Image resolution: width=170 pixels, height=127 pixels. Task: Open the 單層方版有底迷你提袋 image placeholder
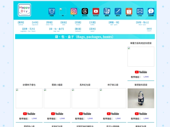pyautogui.click(x=141, y=56)
